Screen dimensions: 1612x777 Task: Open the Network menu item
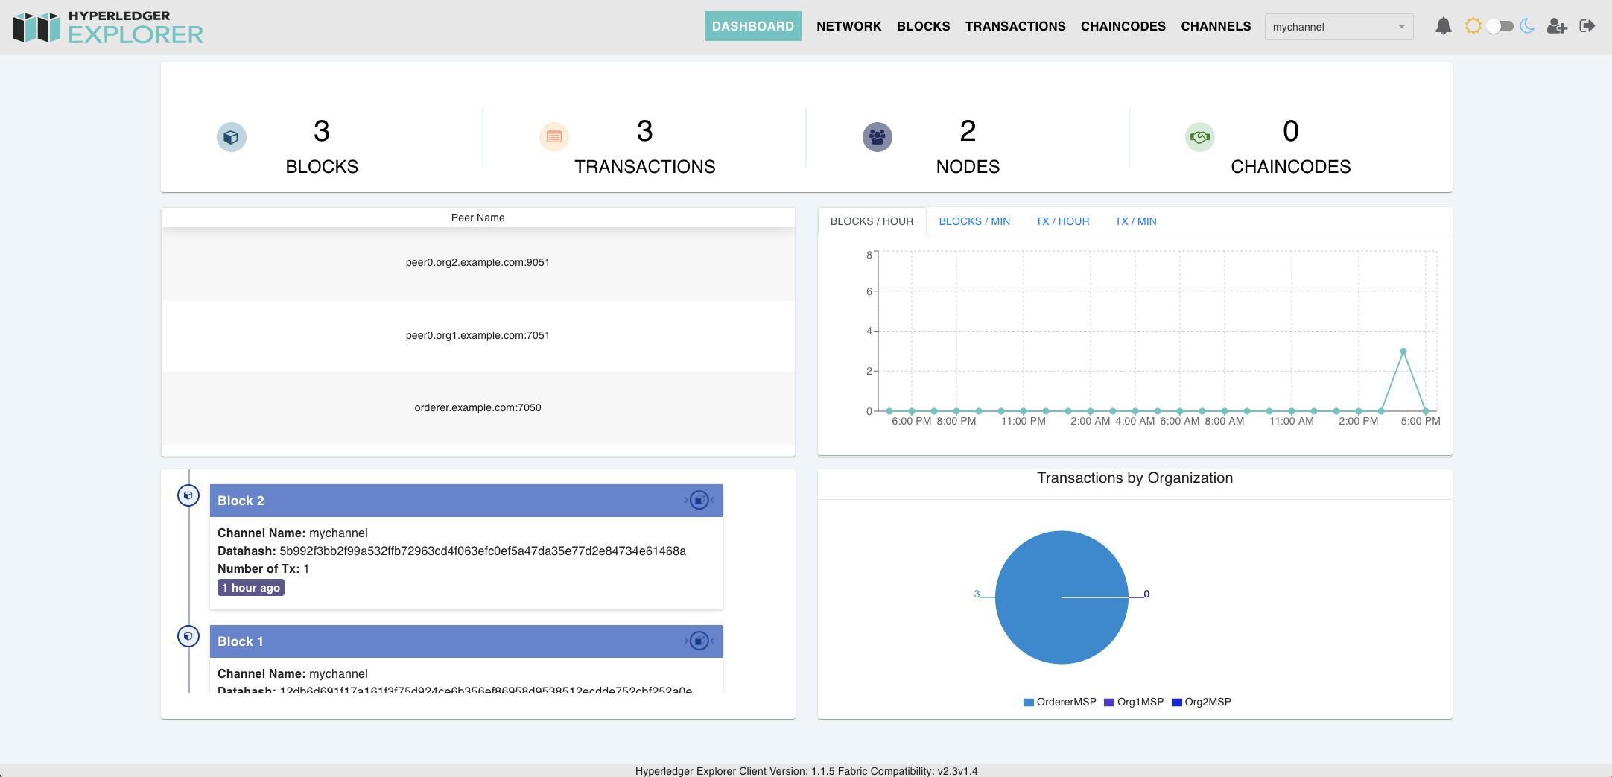point(848,26)
